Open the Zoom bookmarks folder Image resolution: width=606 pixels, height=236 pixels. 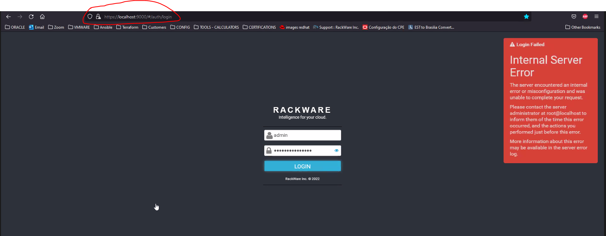pos(56,27)
